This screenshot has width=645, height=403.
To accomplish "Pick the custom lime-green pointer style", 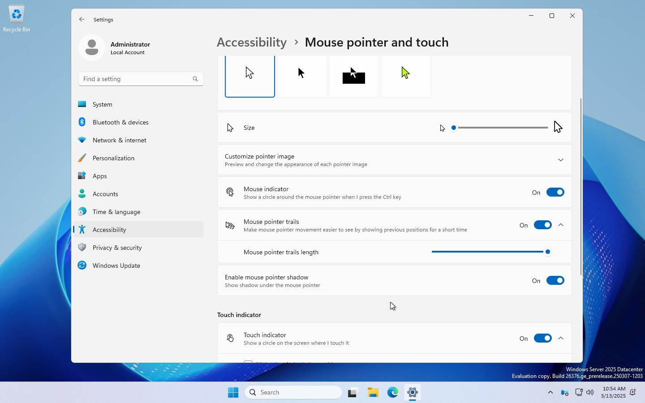I will tap(405, 75).
